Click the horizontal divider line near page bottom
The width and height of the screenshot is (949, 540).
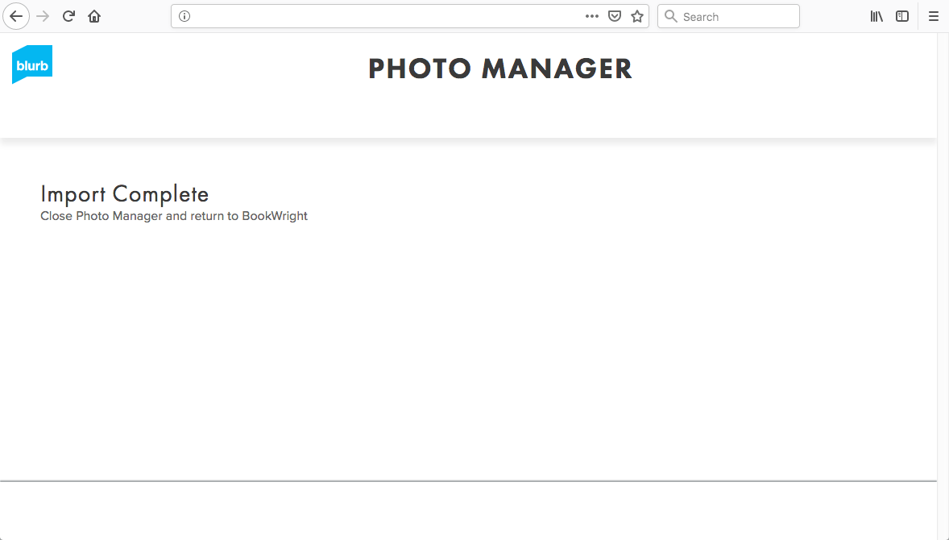pos(468,481)
